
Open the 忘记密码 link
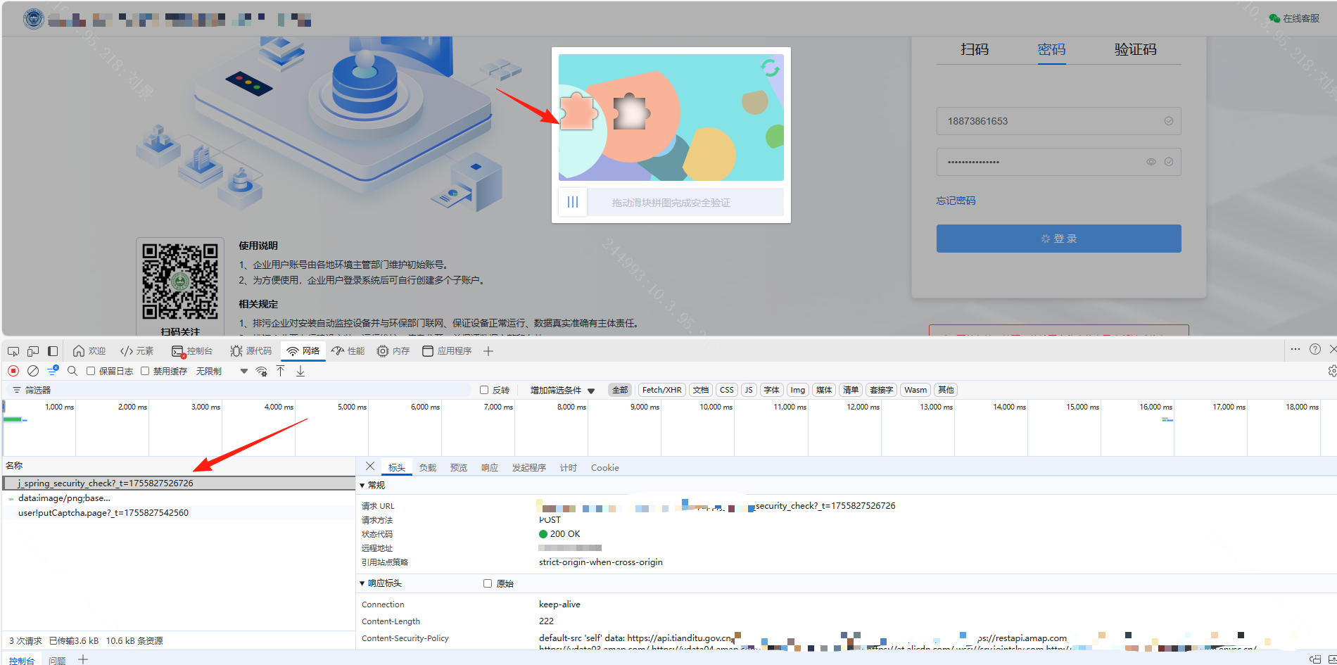tap(956, 201)
